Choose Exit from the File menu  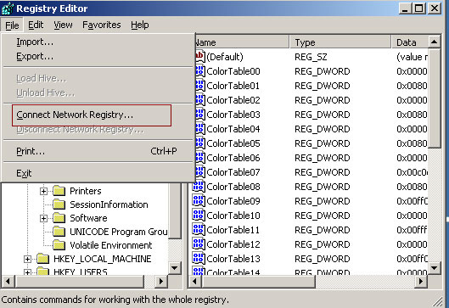tap(98, 173)
